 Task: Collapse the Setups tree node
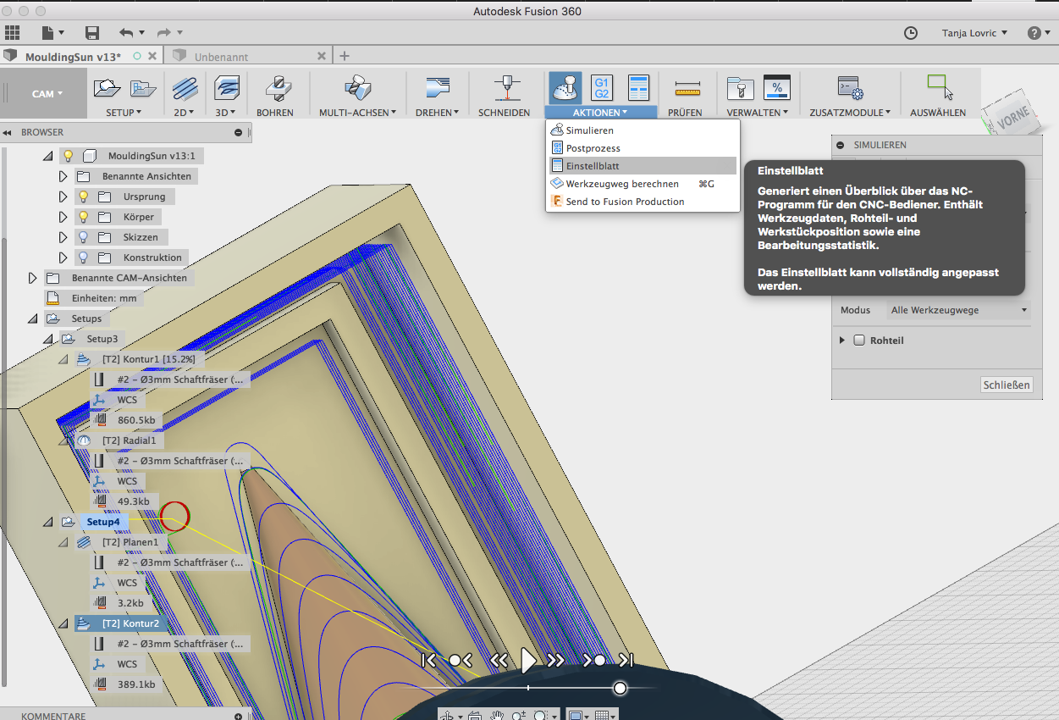32,319
